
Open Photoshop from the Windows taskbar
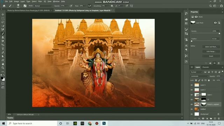click(x=104, y=123)
